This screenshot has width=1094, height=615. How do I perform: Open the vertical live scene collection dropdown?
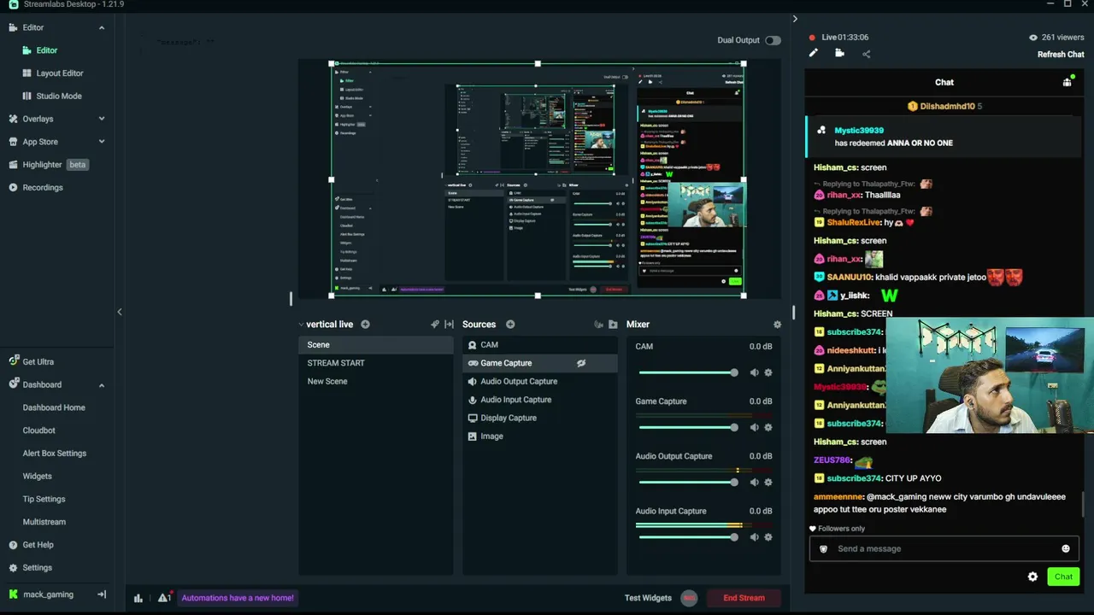click(x=325, y=325)
